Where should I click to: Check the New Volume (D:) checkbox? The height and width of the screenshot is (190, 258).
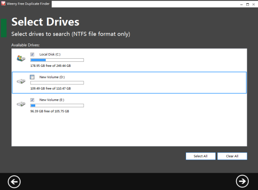click(x=32, y=77)
